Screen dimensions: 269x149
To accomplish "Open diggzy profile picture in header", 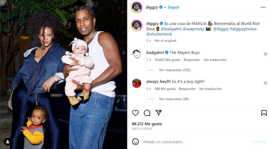I will coord(136,7).
